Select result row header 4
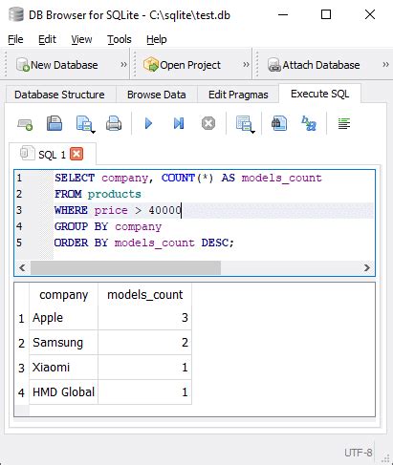The image size is (393, 465). pyautogui.click(x=21, y=392)
